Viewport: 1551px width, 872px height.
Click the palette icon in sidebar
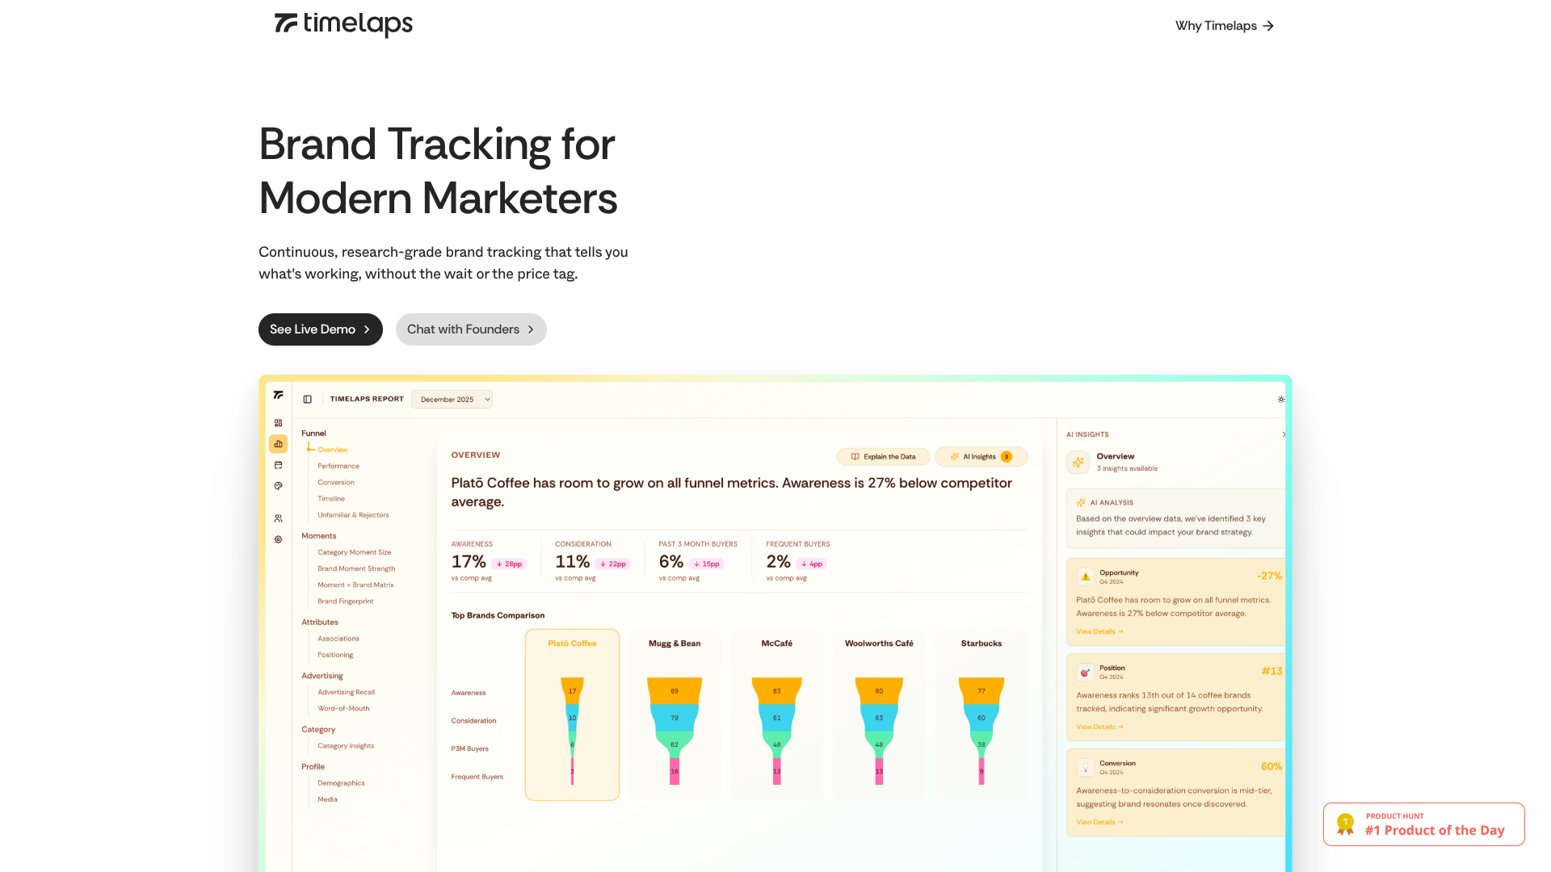[x=278, y=486]
